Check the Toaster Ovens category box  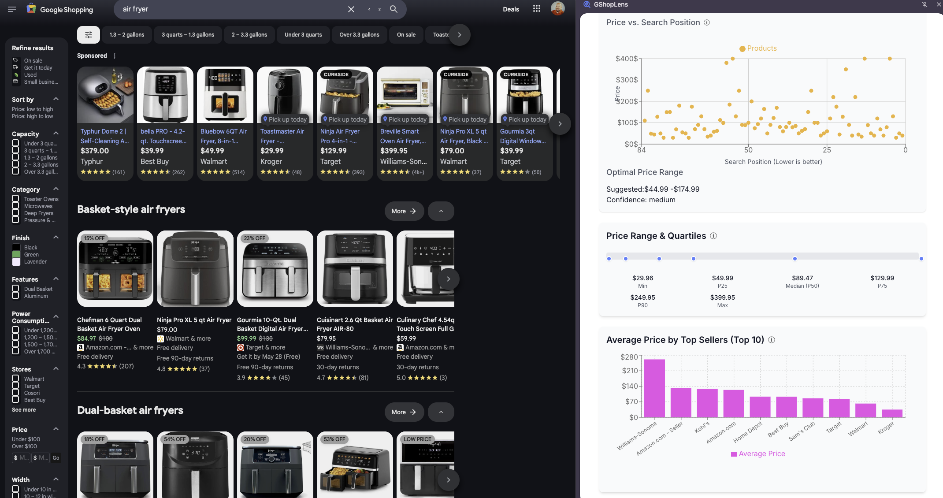coord(15,199)
